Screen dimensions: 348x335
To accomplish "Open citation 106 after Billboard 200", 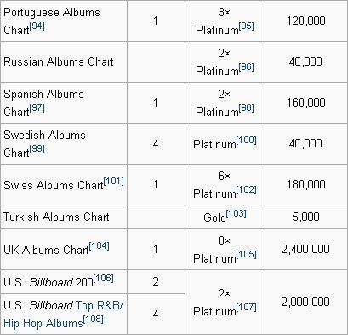I will 104,278.
